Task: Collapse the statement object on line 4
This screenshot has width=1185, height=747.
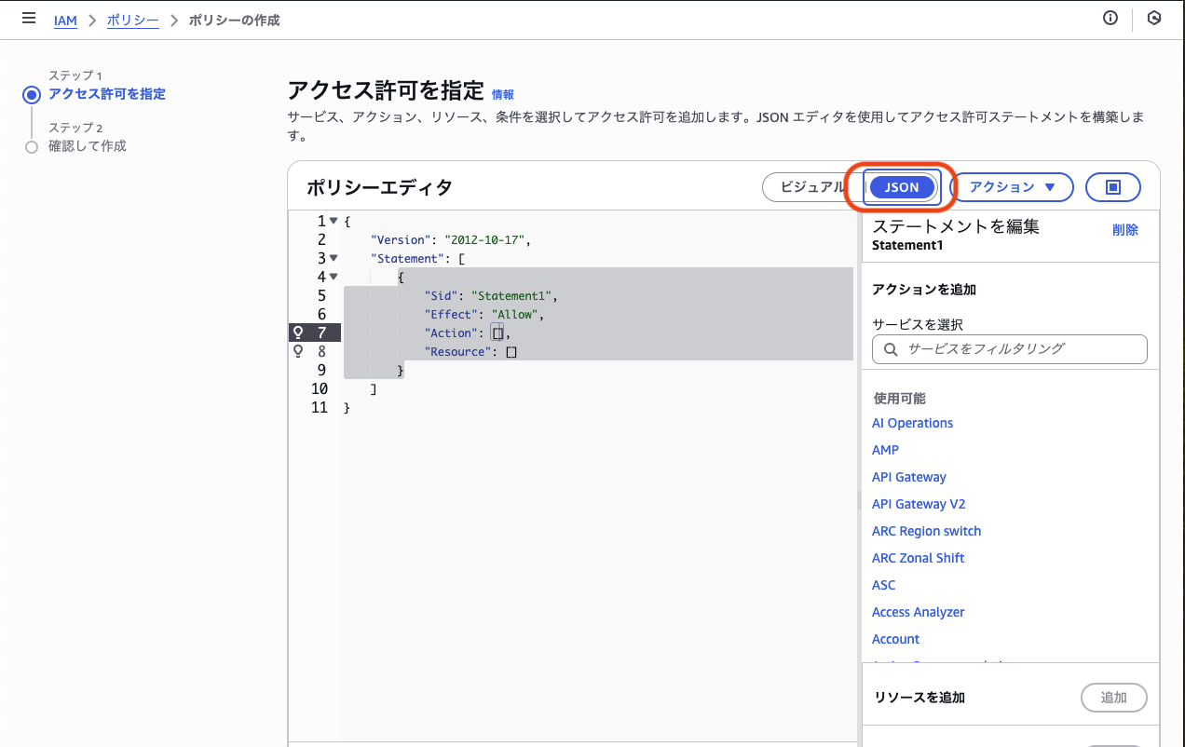Action: [333, 277]
